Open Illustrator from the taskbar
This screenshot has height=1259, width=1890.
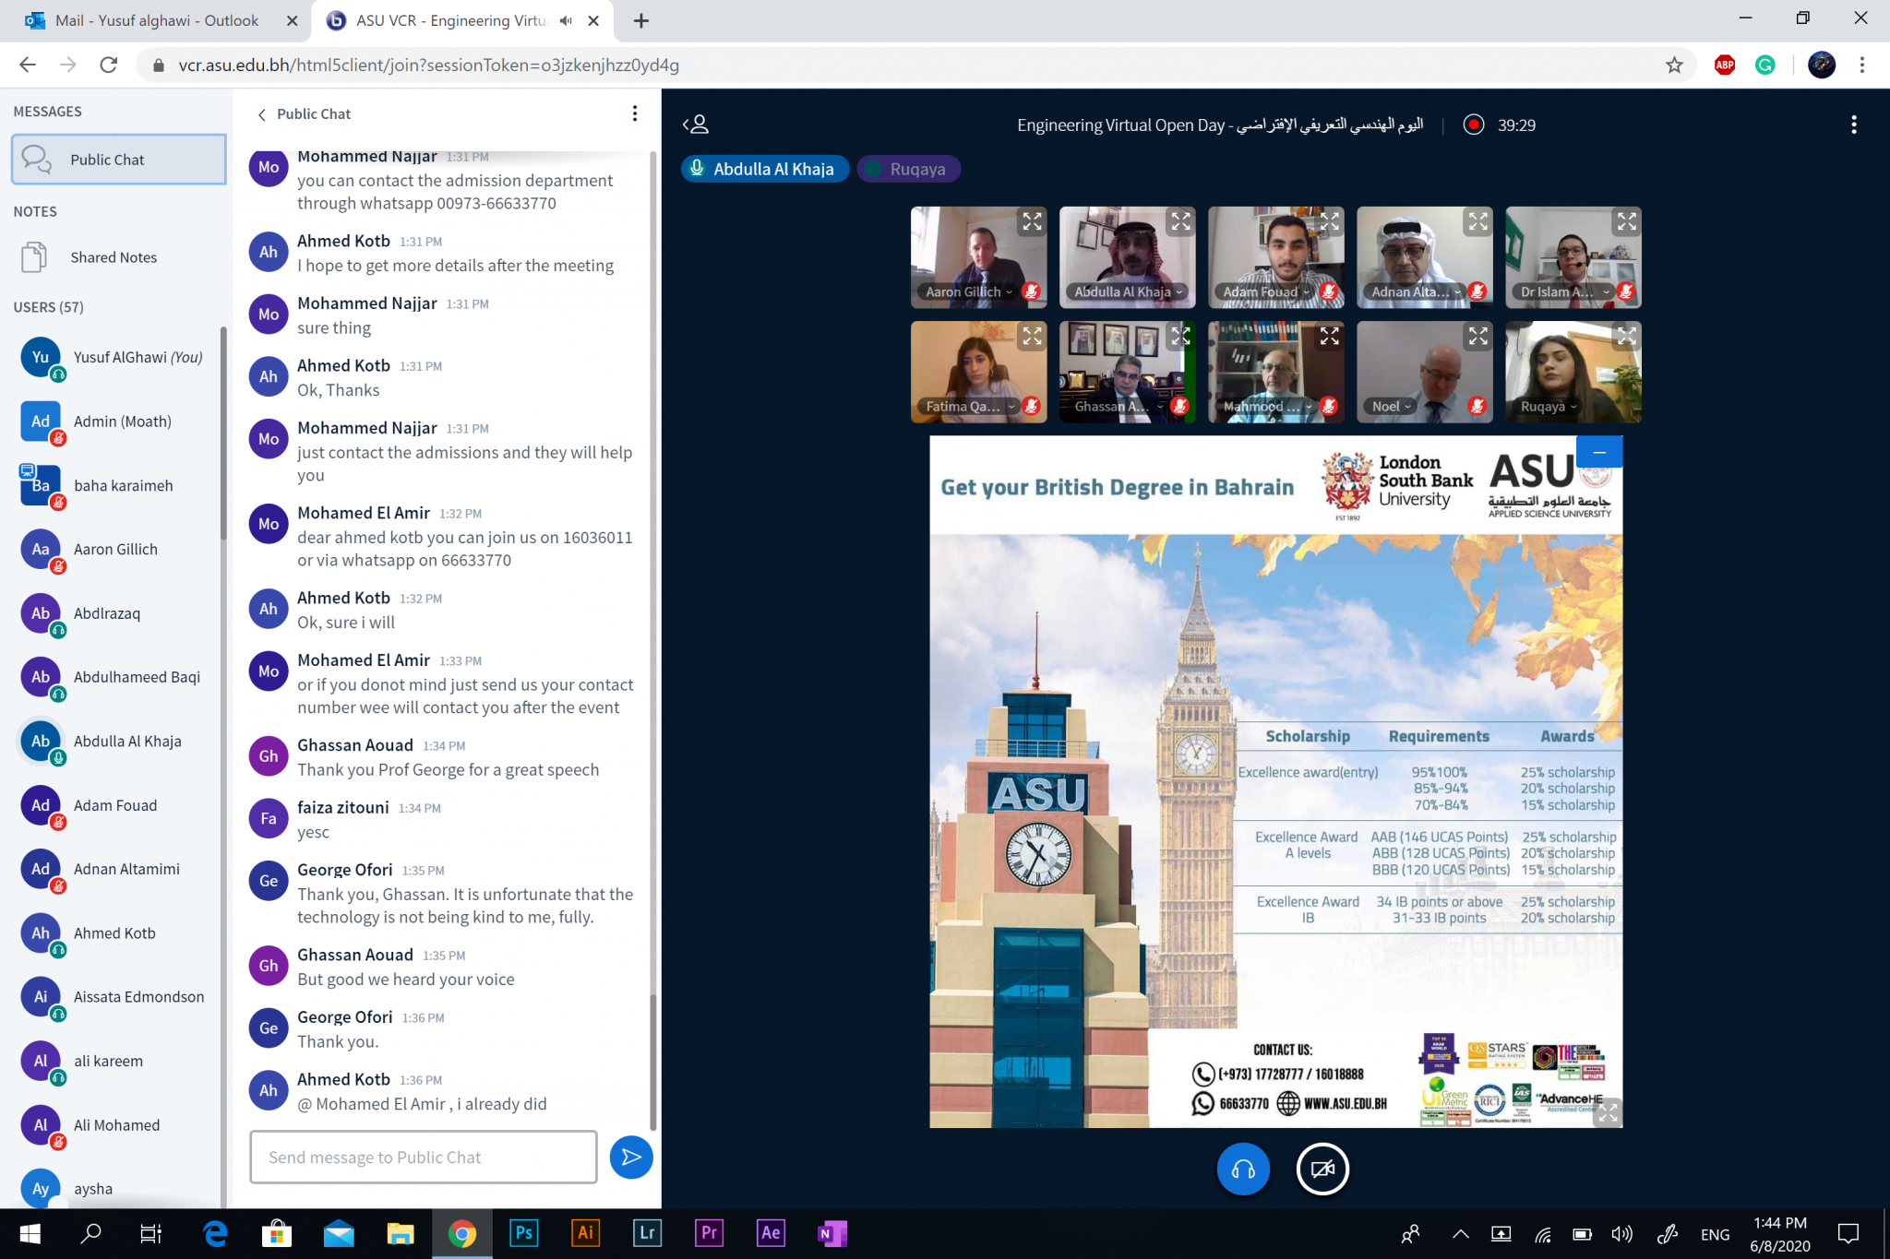coord(585,1233)
